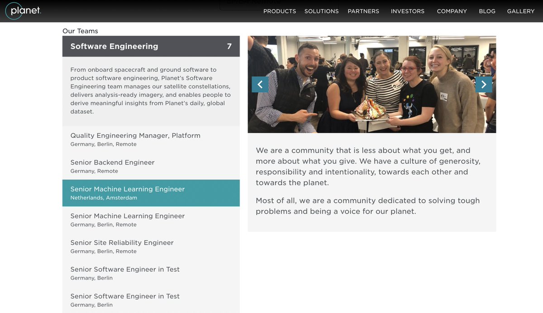Click the Software Engineering job count 7

(229, 46)
